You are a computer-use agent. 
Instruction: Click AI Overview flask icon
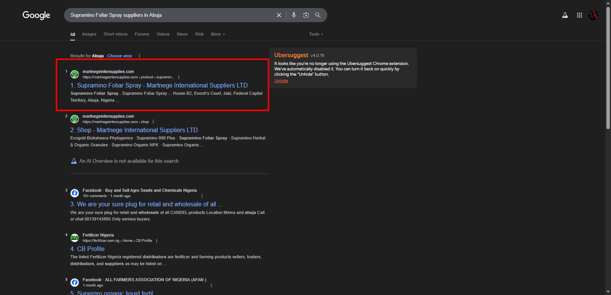click(x=74, y=161)
